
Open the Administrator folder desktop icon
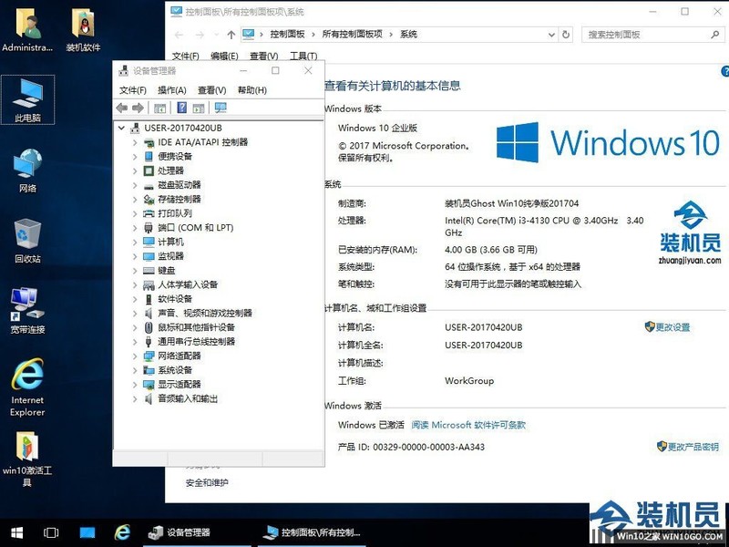point(27,31)
